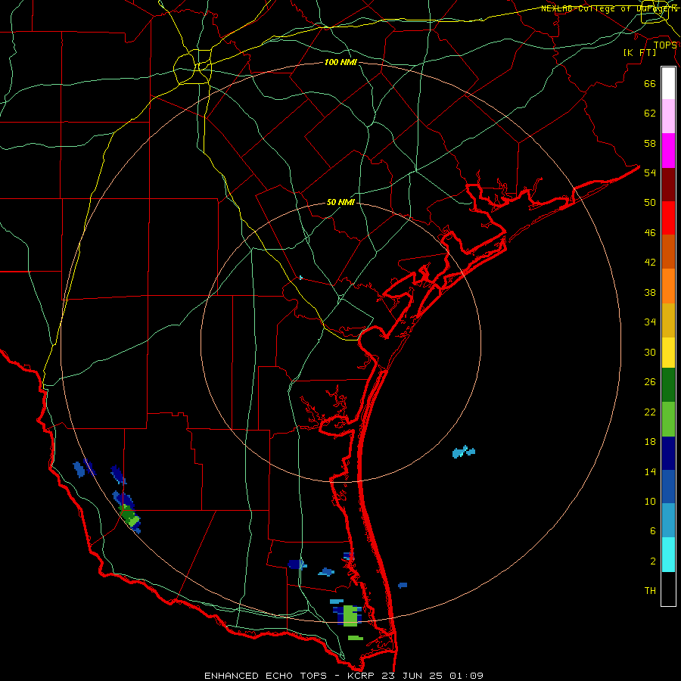Screen dimensions: 681x681
Task: Click the black TH legend swatch
Action: pos(668,589)
